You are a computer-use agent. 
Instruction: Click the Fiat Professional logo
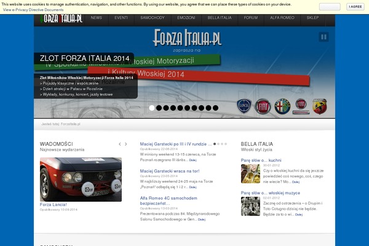point(301,106)
